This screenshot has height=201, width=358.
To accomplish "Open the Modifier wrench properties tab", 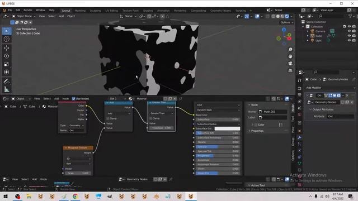I will point(300,137).
